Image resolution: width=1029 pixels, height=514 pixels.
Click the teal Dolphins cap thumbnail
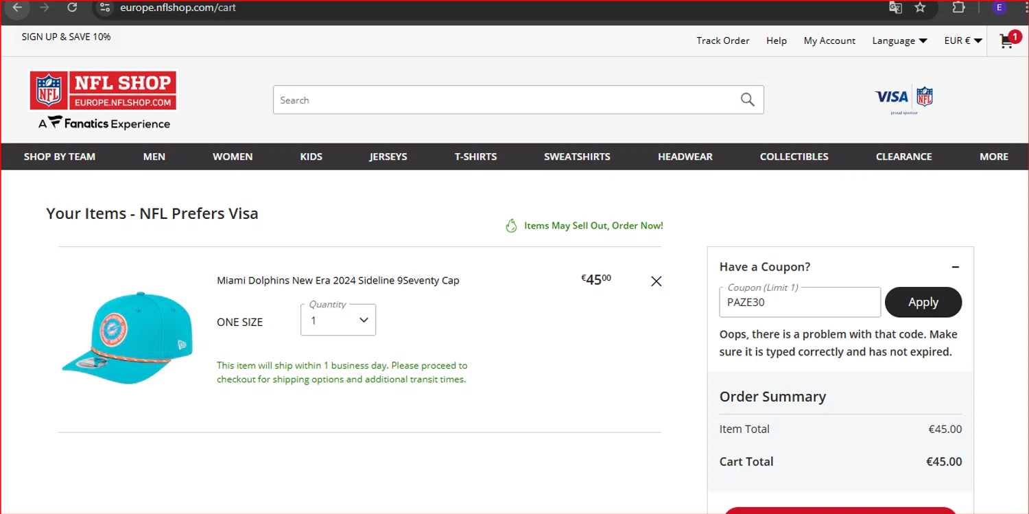(128, 337)
